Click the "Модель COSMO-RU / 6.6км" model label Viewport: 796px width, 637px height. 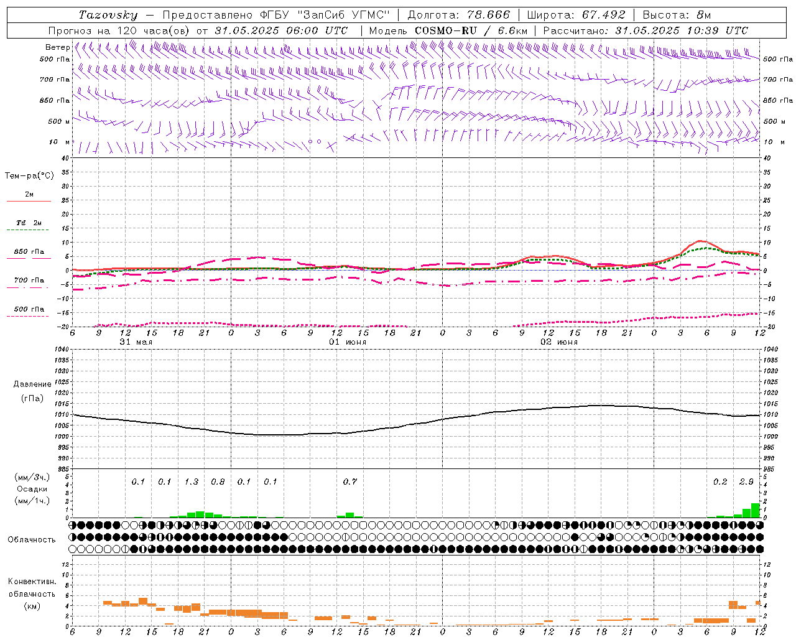coord(448,30)
